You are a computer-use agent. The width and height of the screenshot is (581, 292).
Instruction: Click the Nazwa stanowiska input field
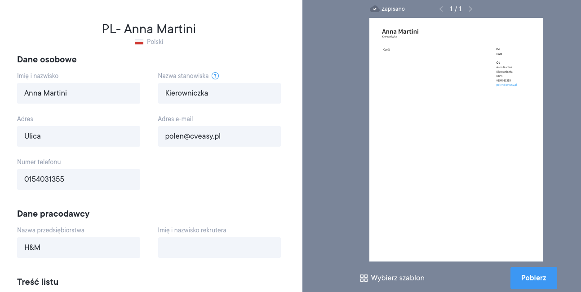(x=219, y=93)
